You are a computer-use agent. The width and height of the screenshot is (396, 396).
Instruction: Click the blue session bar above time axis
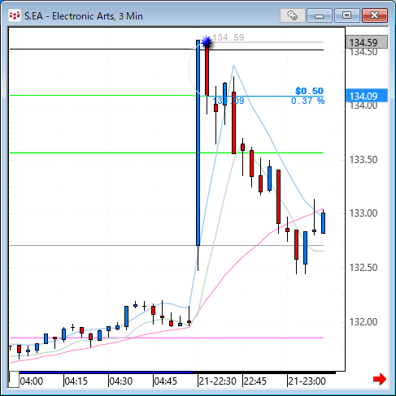(106, 372)
